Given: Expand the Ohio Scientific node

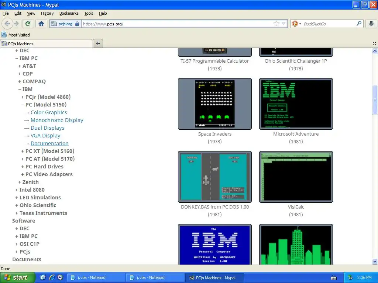Looking at the screenshot, I should click(x=36, y=205).
